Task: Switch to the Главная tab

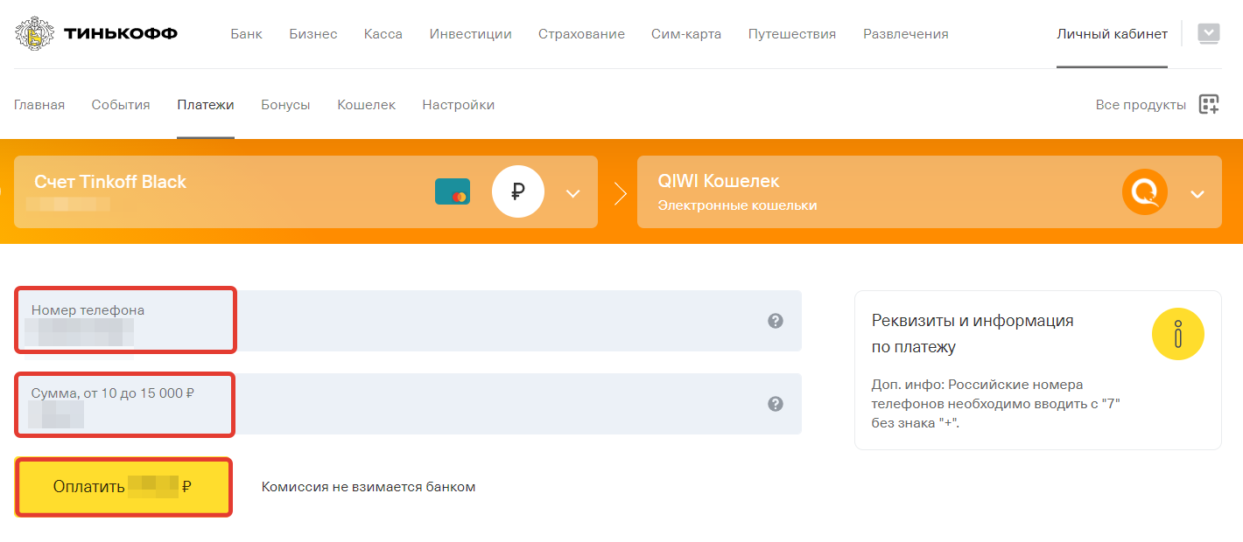Action: (x=39, y=105)
